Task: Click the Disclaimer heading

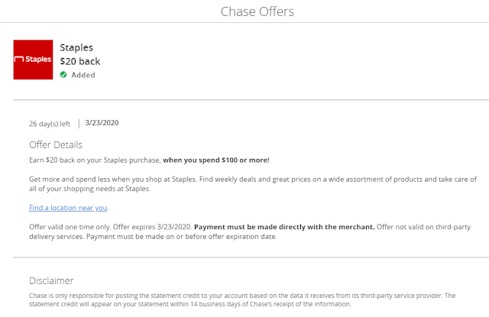Action: (51, 280)
